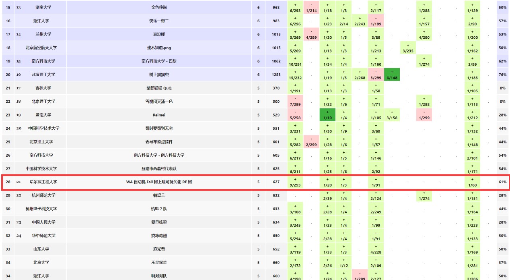
Task: Click the school name 杭州电子科技大学
Action: click(x=42, y=209)
